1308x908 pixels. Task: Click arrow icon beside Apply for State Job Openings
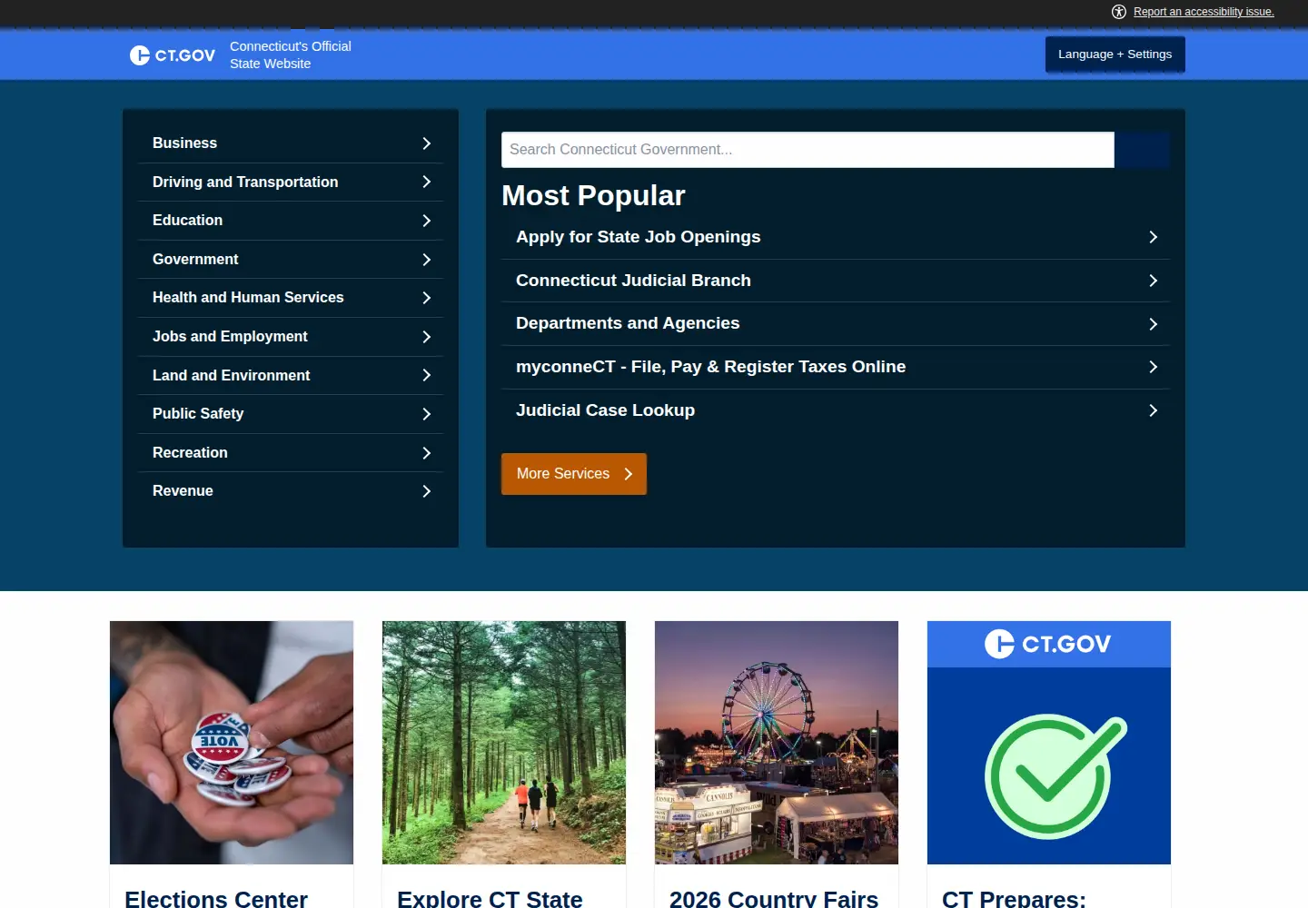[x=1153, y=237]
